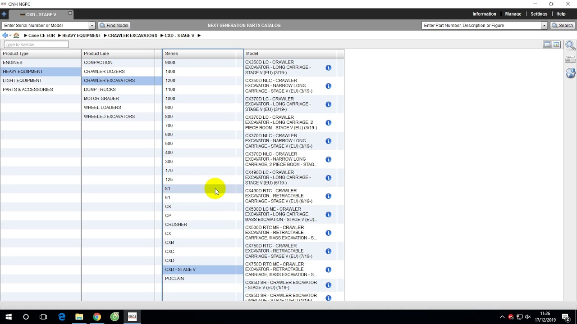Go to CRAWLER EXCAVATORS breadcrumb

pos(133,36)
